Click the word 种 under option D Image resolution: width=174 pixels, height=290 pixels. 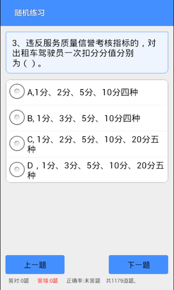tap(32, 175)
